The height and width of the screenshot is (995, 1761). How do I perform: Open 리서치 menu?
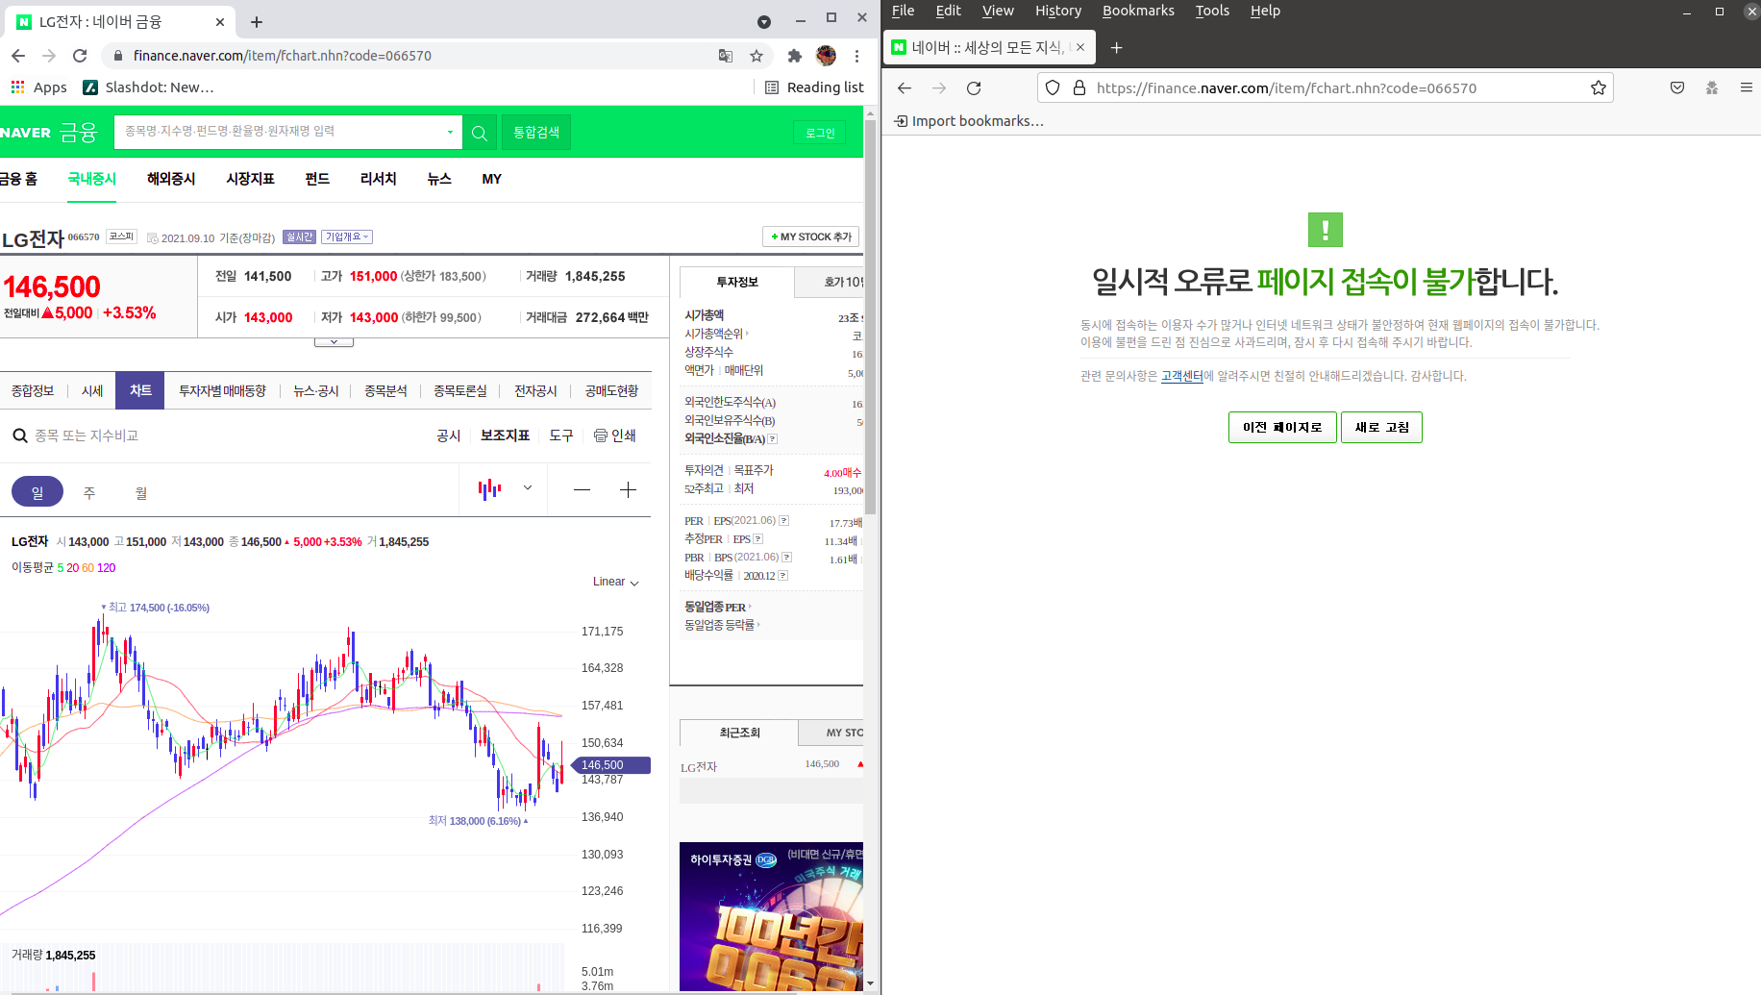(x=378, y=179)
